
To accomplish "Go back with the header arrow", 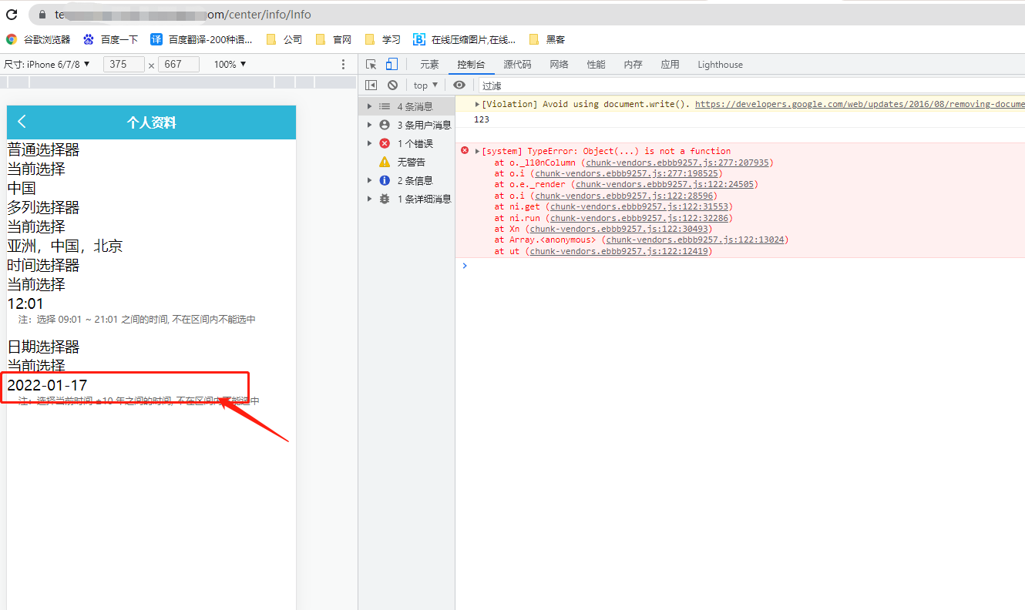I will click(x=22, y=122).
